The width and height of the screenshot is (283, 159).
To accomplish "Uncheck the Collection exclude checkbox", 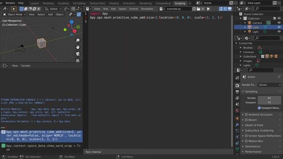I will (x=275, y=19).
